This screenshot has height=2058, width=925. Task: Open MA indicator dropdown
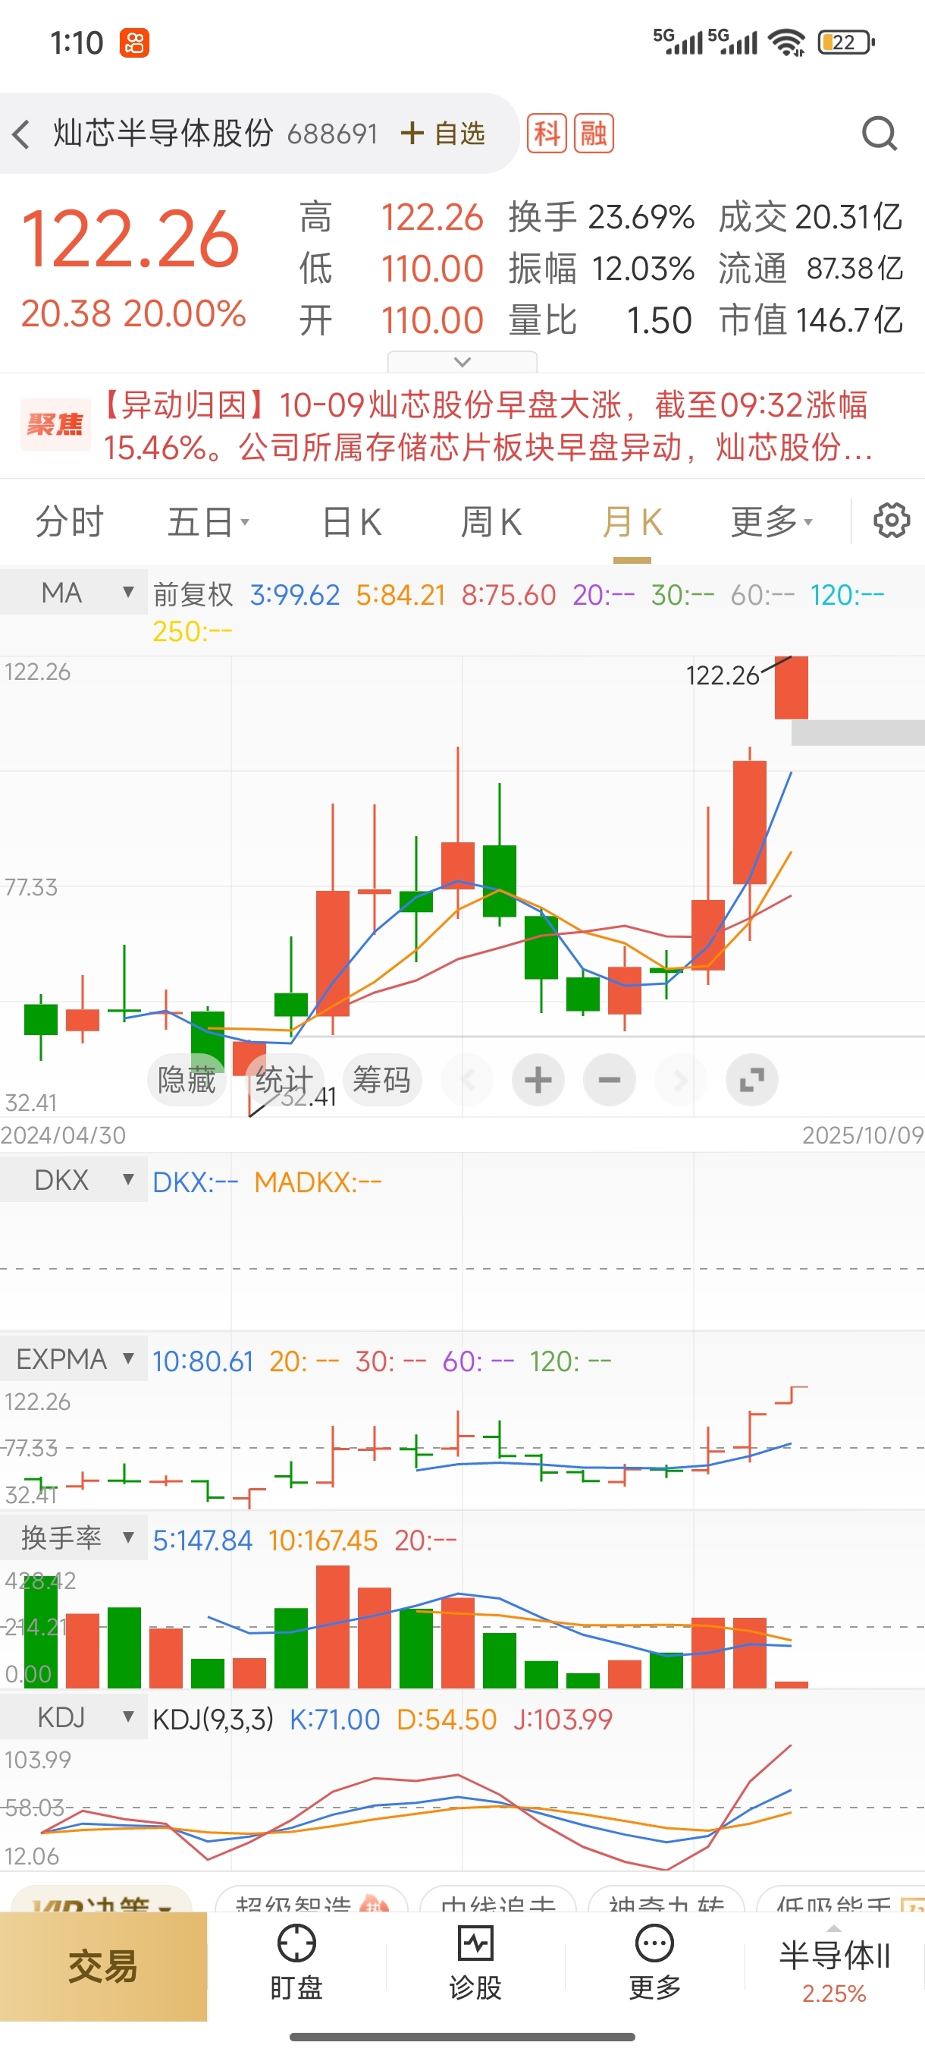pyautogui.click(x=74, y=593)
